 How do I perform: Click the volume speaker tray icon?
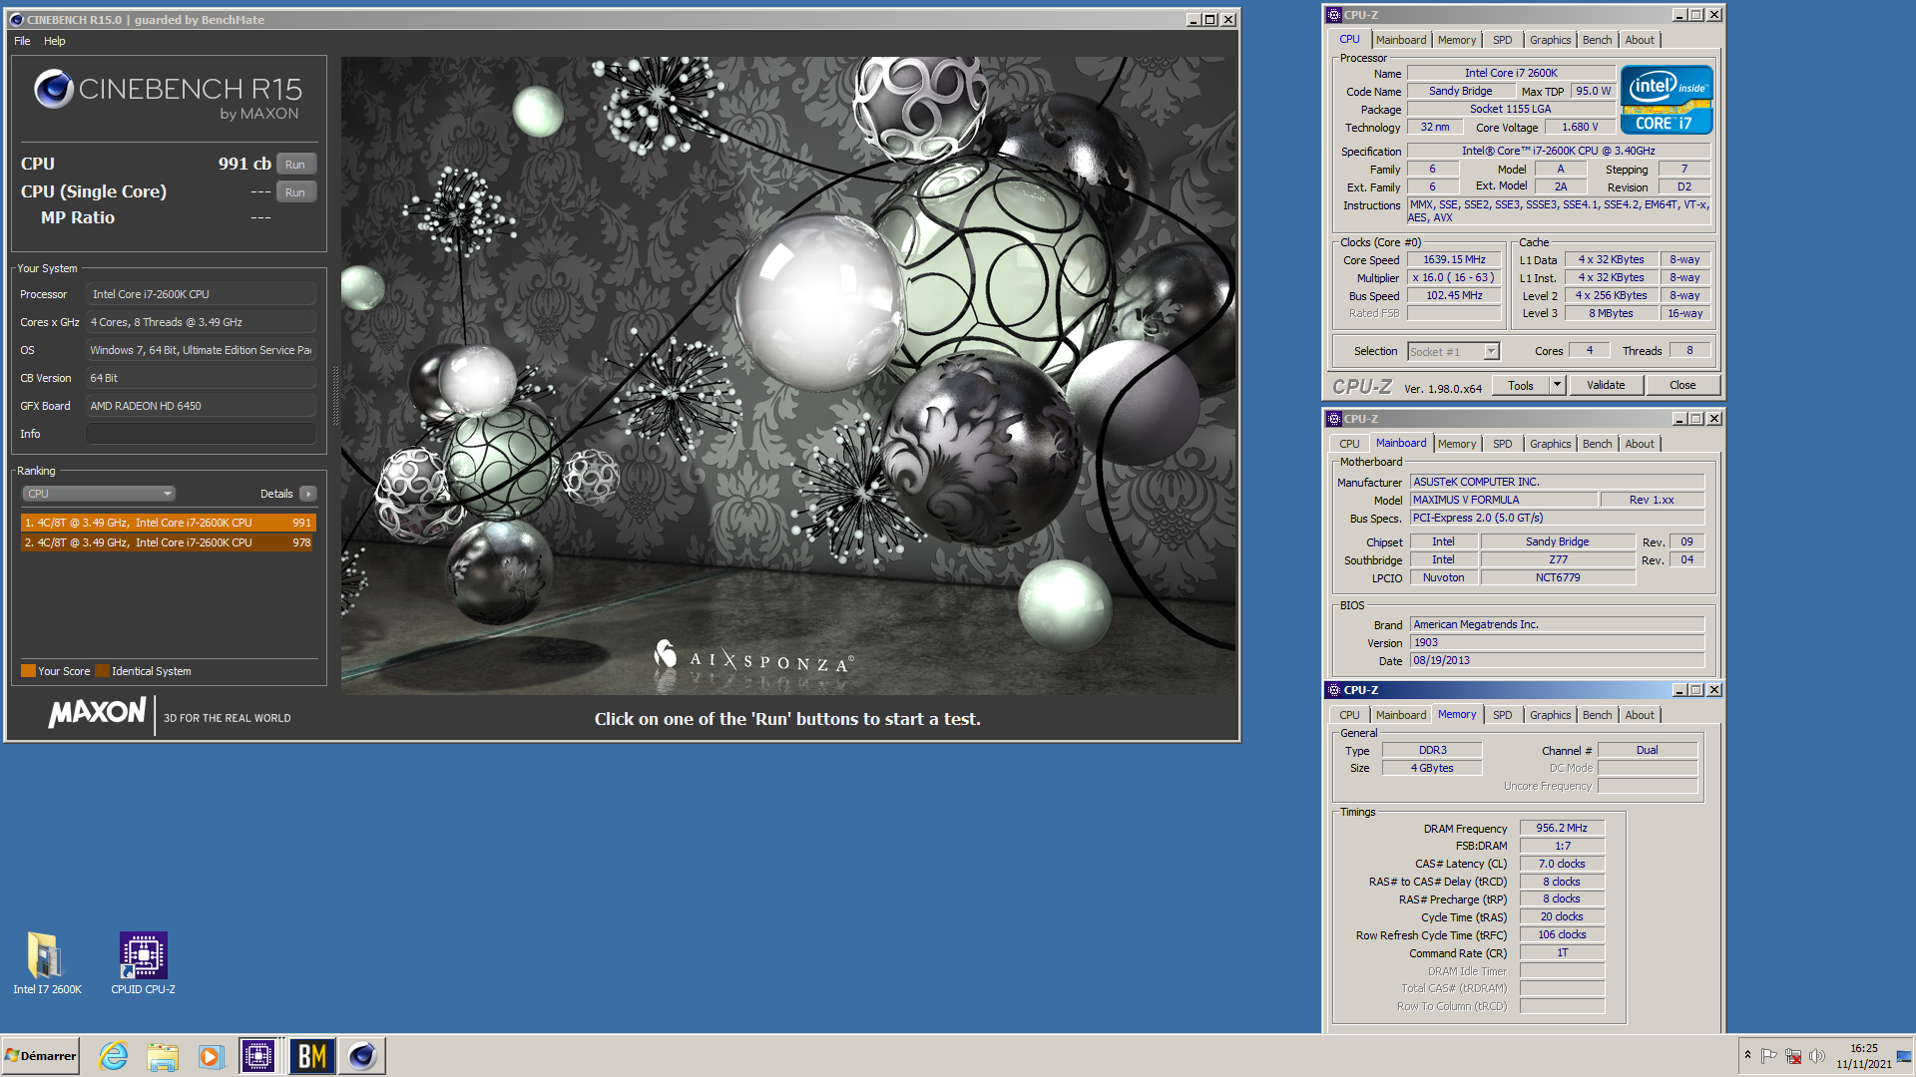[x=1817, y=1056]
